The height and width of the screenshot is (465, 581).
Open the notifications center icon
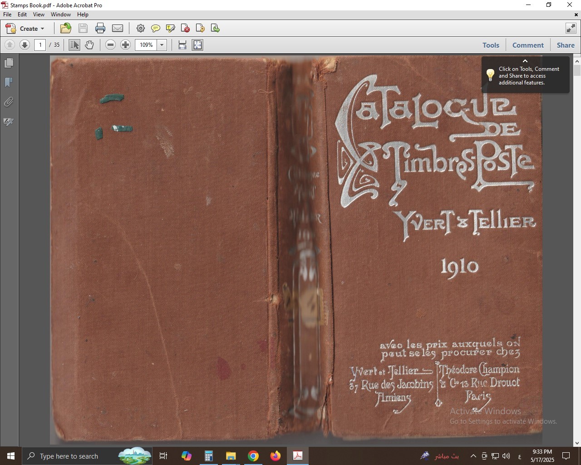[x=566, y=456]
